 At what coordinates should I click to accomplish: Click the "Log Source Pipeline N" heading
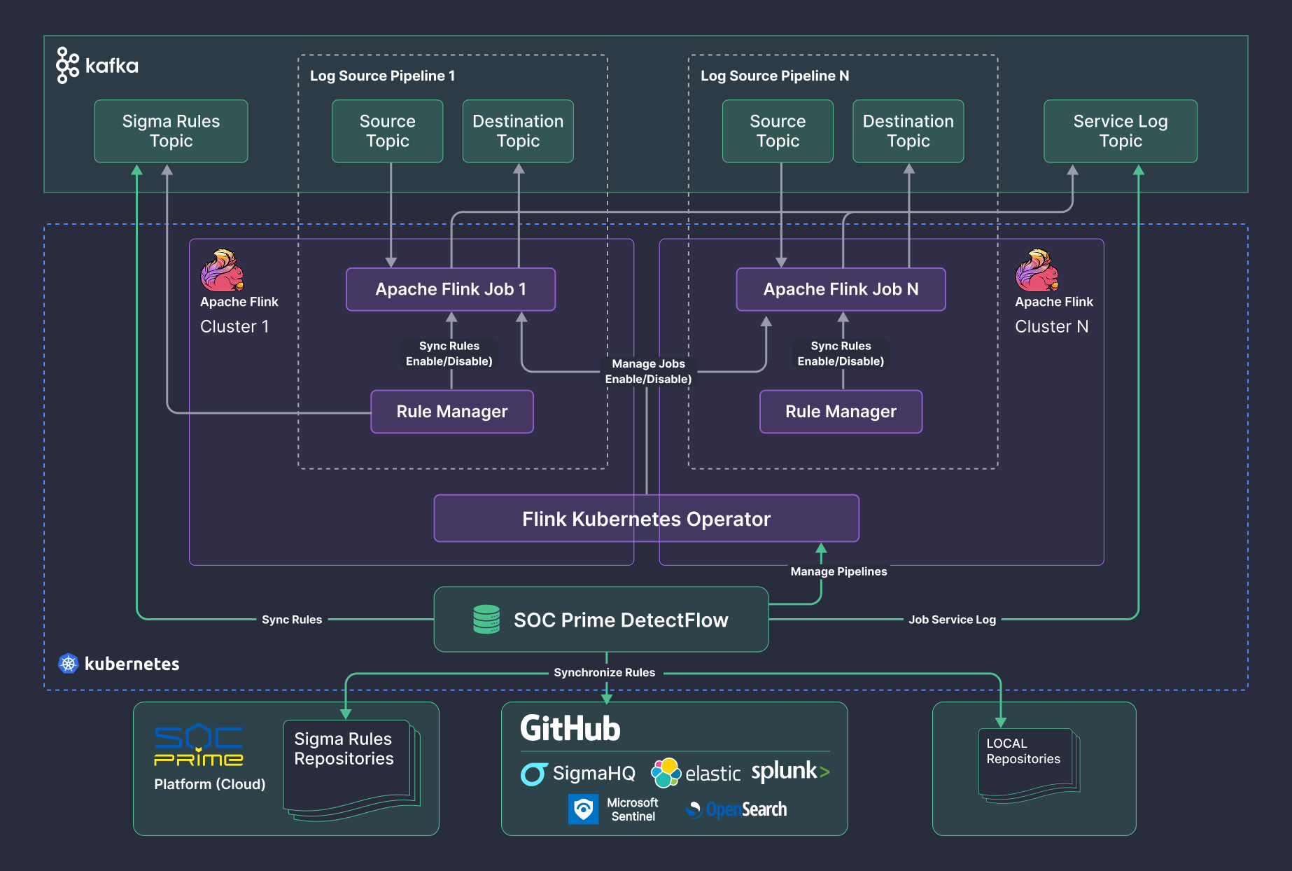(775, 76)
